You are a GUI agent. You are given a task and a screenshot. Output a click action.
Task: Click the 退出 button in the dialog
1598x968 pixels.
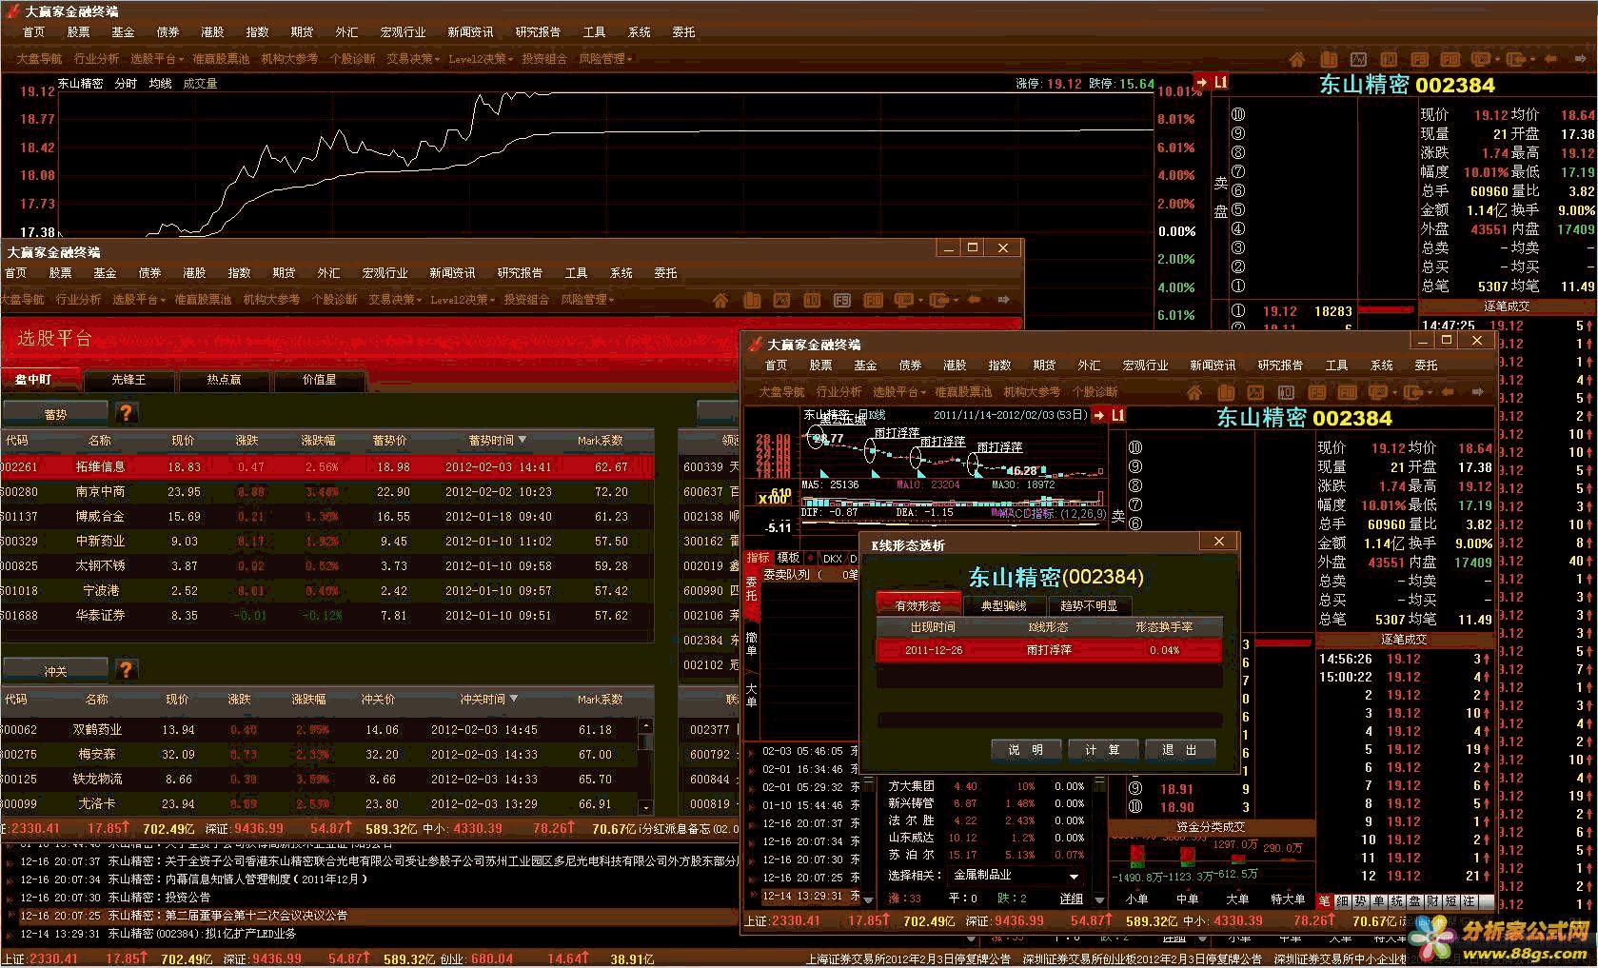click(x=1179, y=750)
